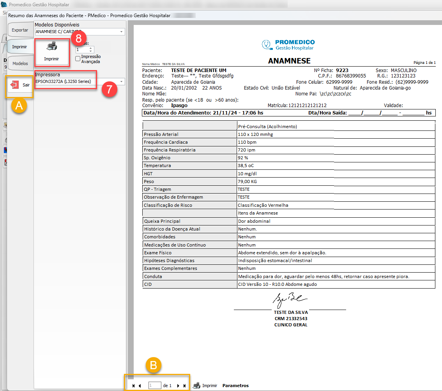This screenshot has height=391, width=442.
Task: Click the ANAMNESE document title
Action: click(x=289, y=61)
